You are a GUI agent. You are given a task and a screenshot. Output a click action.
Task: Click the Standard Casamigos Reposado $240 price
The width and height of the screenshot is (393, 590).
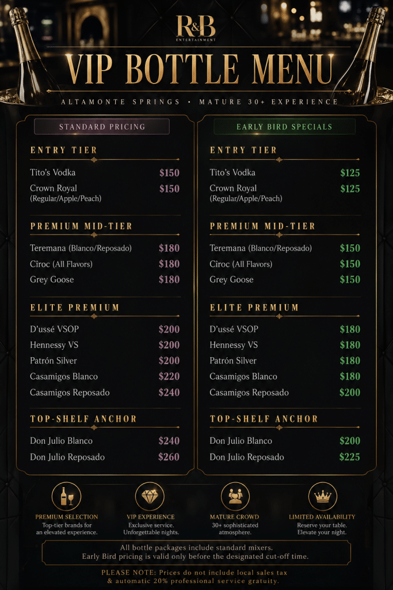pyautogui.click(x=169, y=392)
